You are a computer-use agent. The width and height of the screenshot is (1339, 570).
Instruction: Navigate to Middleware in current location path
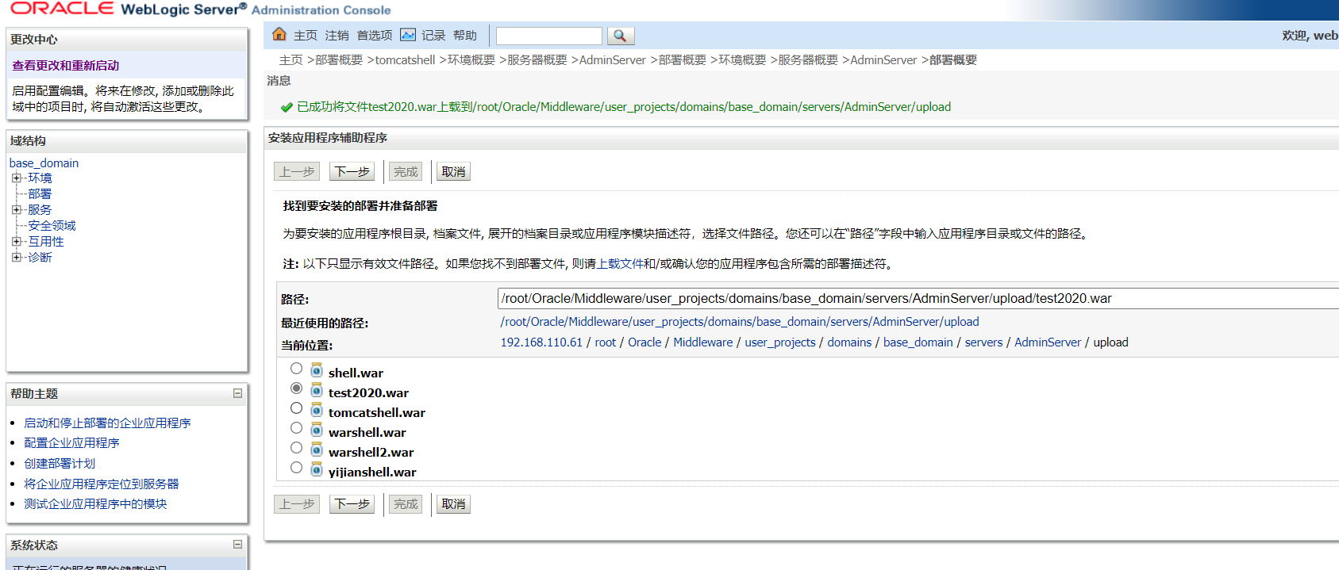[703, 342]
